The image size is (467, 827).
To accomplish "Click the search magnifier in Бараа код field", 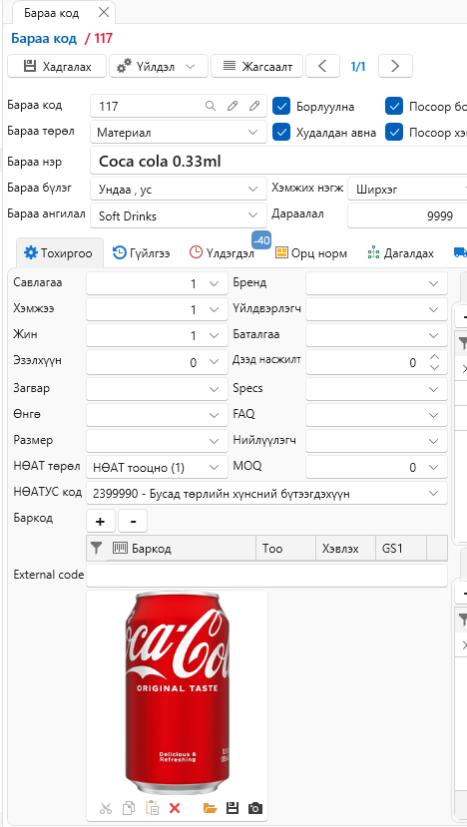I will 210,106.
